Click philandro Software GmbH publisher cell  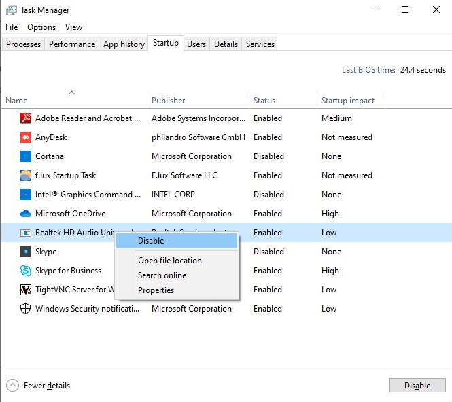pyautogui.click(x=198, y=137)
